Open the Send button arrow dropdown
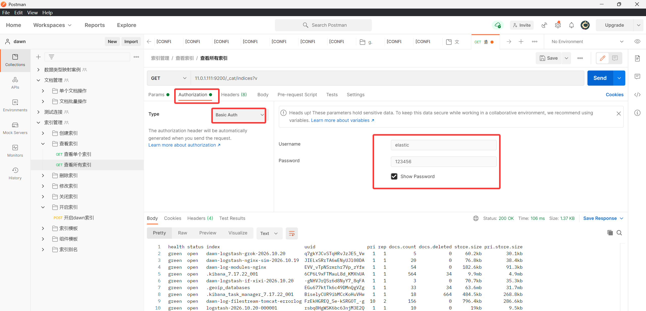 [619, 78]
